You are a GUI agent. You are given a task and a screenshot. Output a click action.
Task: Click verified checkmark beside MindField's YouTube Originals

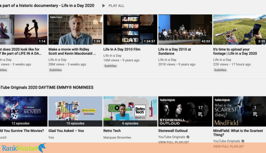coord(243,141)
